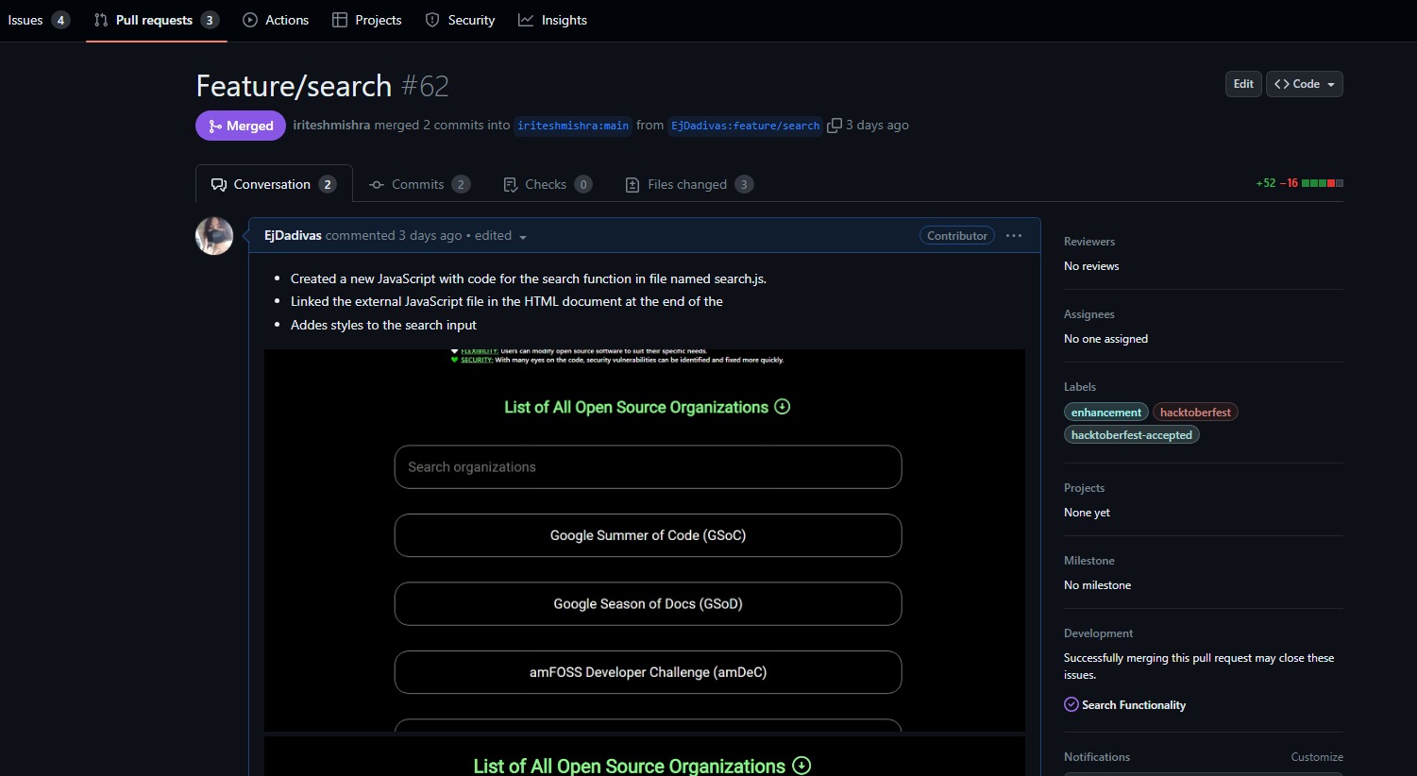
Task: Switch to the Commits tab
Action: click(419, 184)
